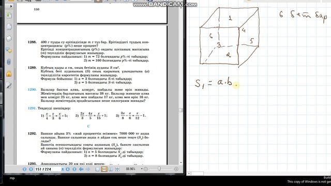
Task: Click PDF scrollbar down arrow
Action: (x=181, y=163)
